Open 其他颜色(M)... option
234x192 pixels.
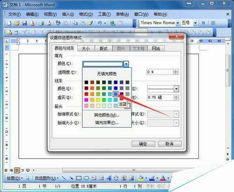[x=107, y=115]
